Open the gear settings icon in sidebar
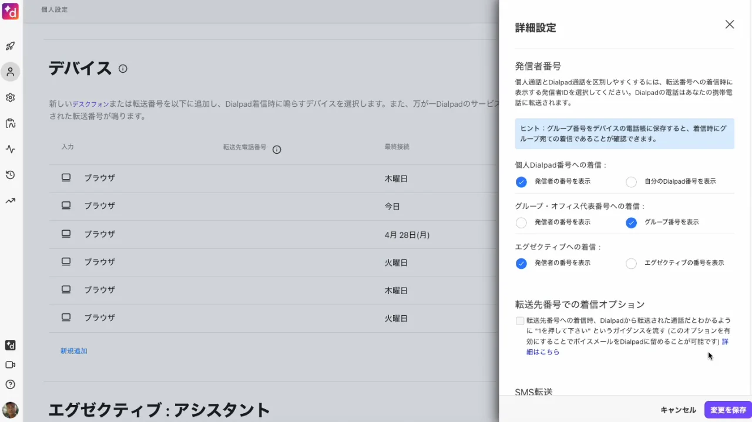 click(10, 97)
